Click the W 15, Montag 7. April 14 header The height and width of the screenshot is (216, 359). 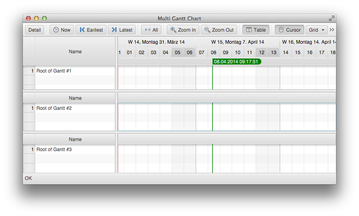238,42
